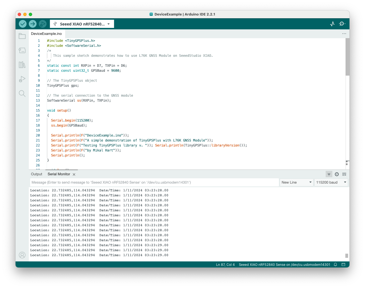Click code line '#include <TinyGPSPlus.h>'
Screen dimensions: 365x288
point(71,41)
